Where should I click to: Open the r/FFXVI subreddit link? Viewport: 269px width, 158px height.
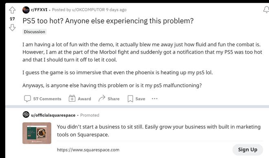coord(39,10)
